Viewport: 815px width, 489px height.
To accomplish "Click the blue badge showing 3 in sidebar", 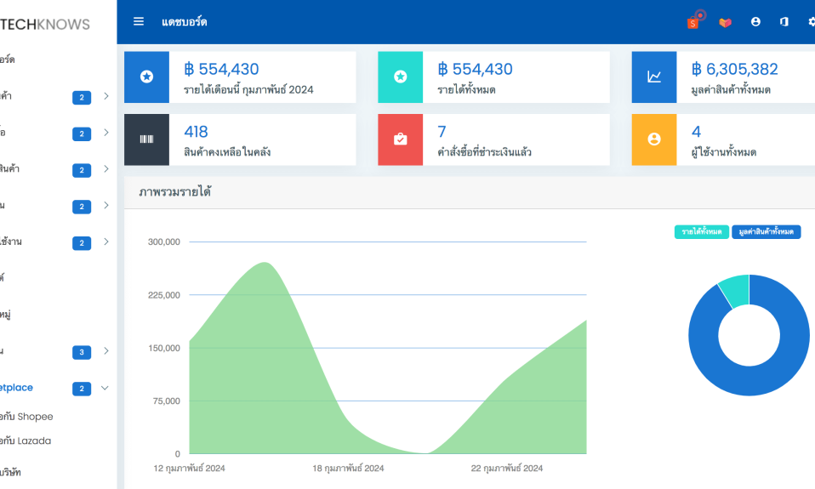I will 82,352.
